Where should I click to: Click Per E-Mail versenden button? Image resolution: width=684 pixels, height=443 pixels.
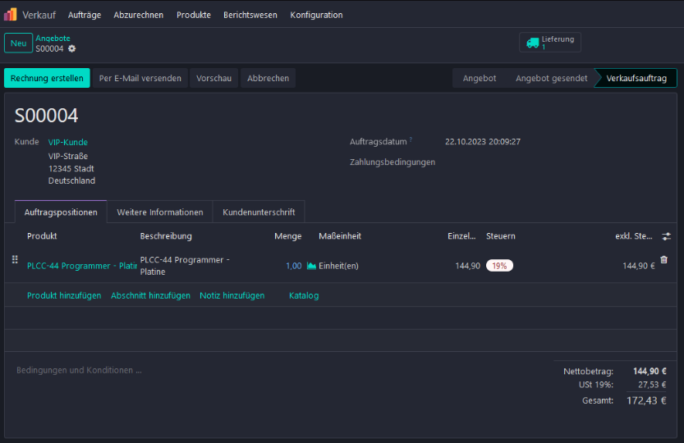pyautogui.click(x=140, y=78)
